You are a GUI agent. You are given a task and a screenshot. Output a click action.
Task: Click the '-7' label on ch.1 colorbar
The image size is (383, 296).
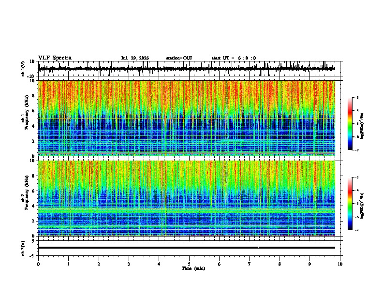[357, 150]
